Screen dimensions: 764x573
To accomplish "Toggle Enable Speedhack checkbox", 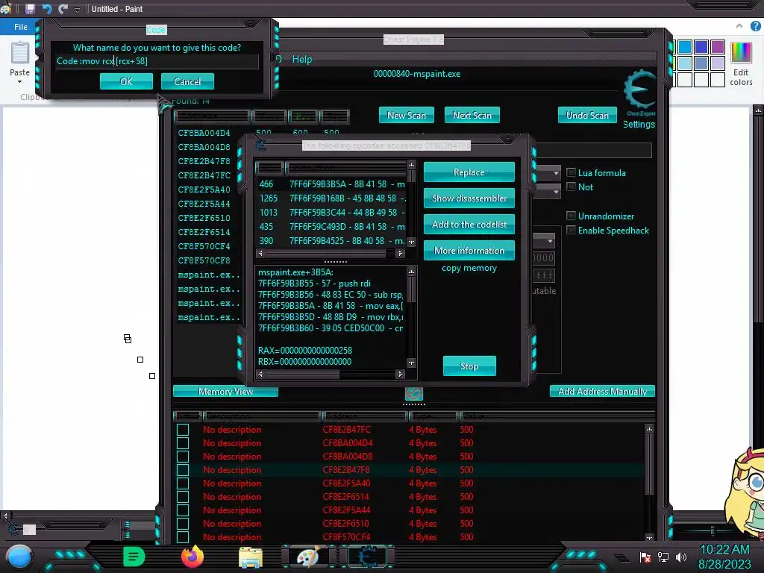I will (571, 230).
